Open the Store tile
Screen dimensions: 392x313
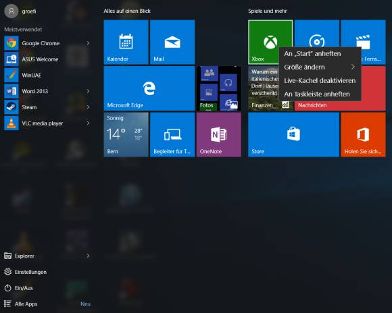tap(294, 134)
